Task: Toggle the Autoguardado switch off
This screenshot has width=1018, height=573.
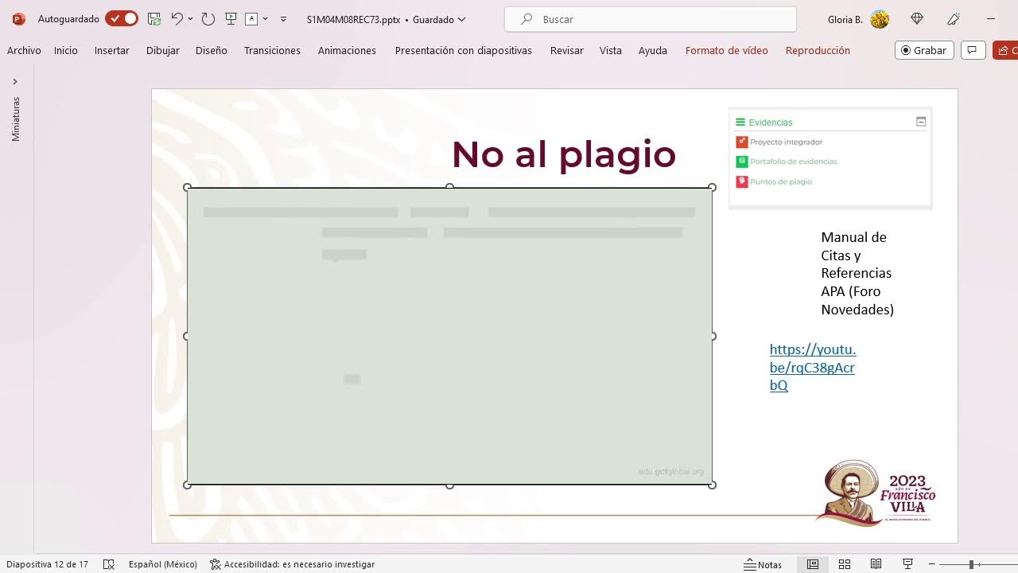Action: click(122, 18)
